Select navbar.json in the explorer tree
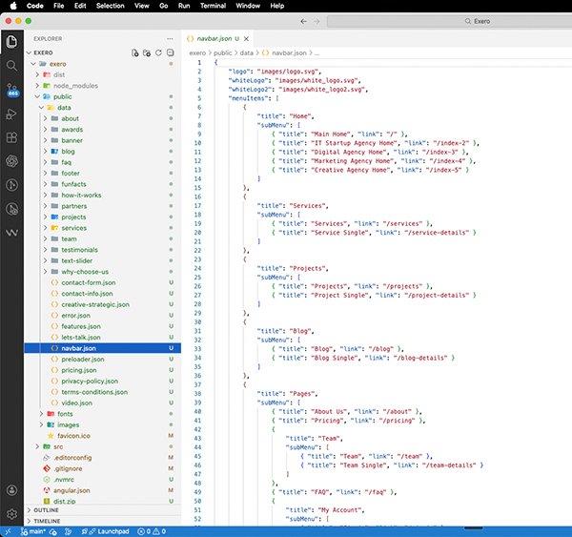 [x=103, y=348]
